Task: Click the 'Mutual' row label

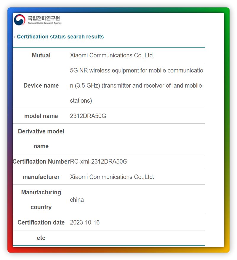Action: tap(41, 55)
